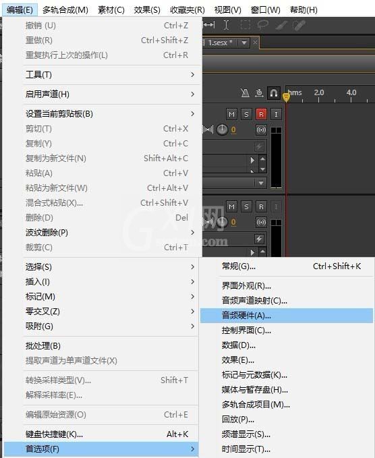Click second track's sum-to-mono icon
This screenshot has width=375, height=458.
(261, 223)
